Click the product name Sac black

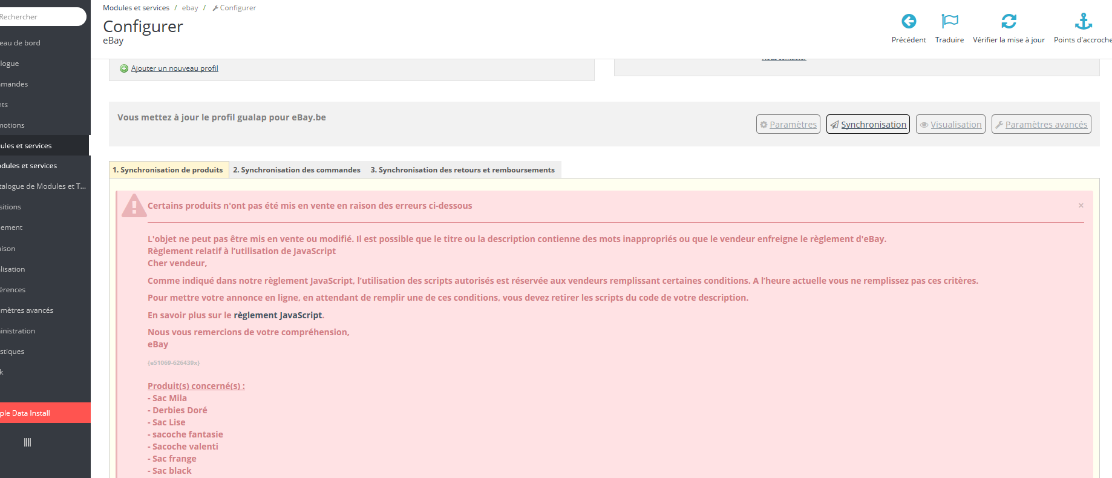click(x=172, y=471)
